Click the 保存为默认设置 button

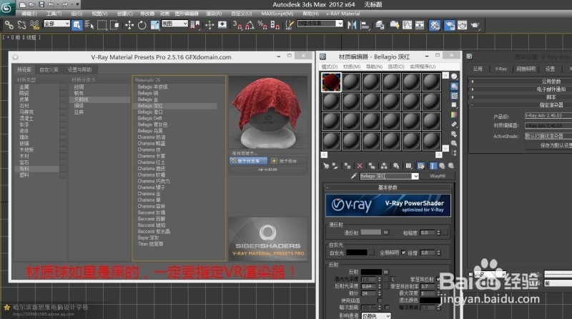[x=549, y=144]
